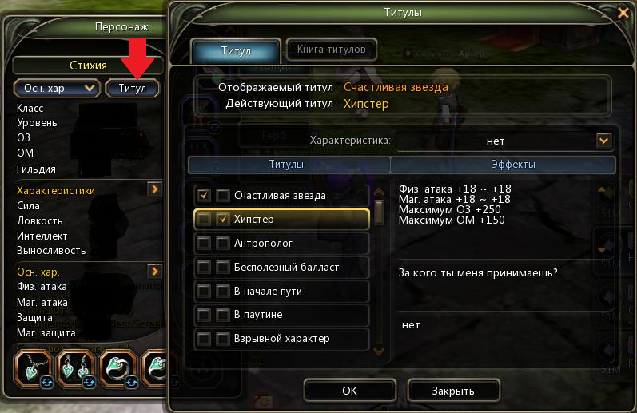This screenshot has height=413, width=637.
Task: Click the Закрыть button
Action: click(x=453, y=391)
